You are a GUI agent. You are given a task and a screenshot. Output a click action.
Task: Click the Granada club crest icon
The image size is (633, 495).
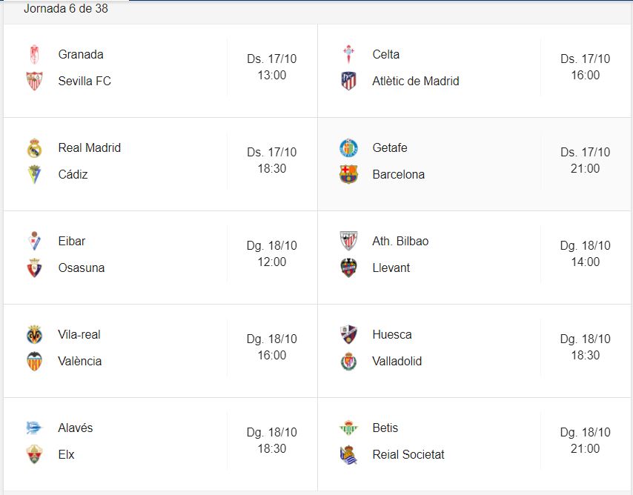click(34, 55)
